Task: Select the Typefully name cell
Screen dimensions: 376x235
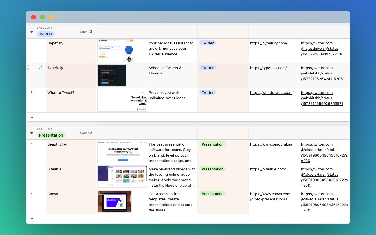Action: (71, 75)
